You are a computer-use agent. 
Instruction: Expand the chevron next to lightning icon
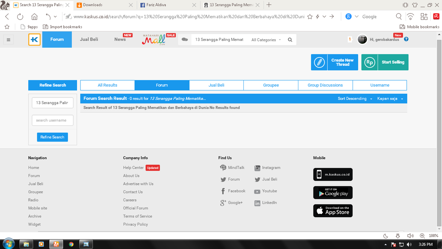tap(324, 17)
